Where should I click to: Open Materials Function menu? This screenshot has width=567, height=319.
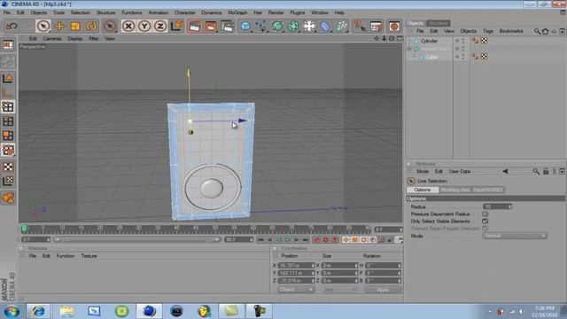click(x=65, y=256)
